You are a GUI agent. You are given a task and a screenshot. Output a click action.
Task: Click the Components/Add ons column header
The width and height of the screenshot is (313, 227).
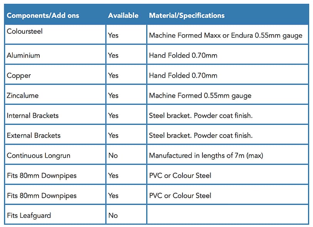(43, 16)
